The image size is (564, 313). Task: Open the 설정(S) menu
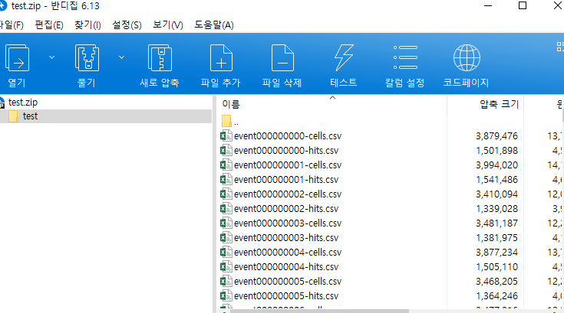pos(127,25)
